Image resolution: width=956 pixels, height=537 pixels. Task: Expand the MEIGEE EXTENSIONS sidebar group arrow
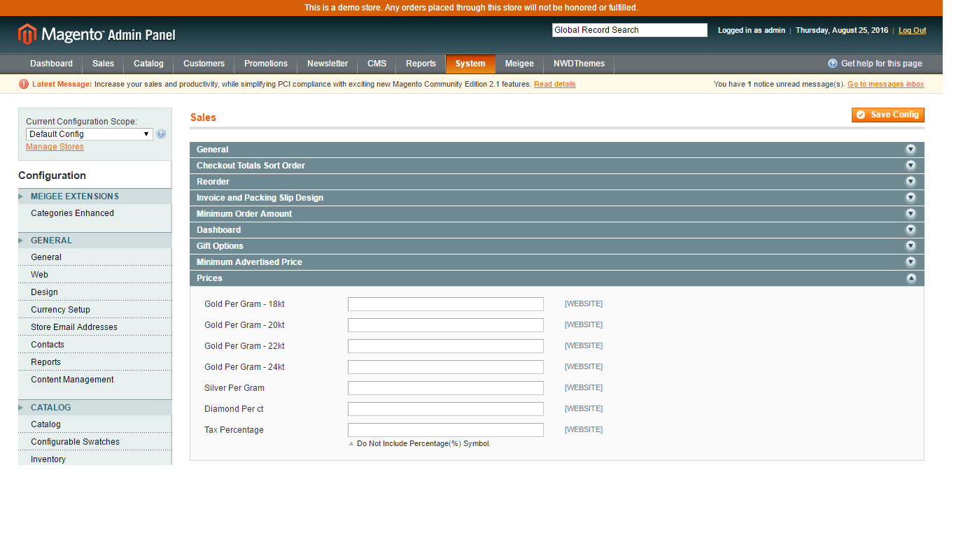coord(22,196)
